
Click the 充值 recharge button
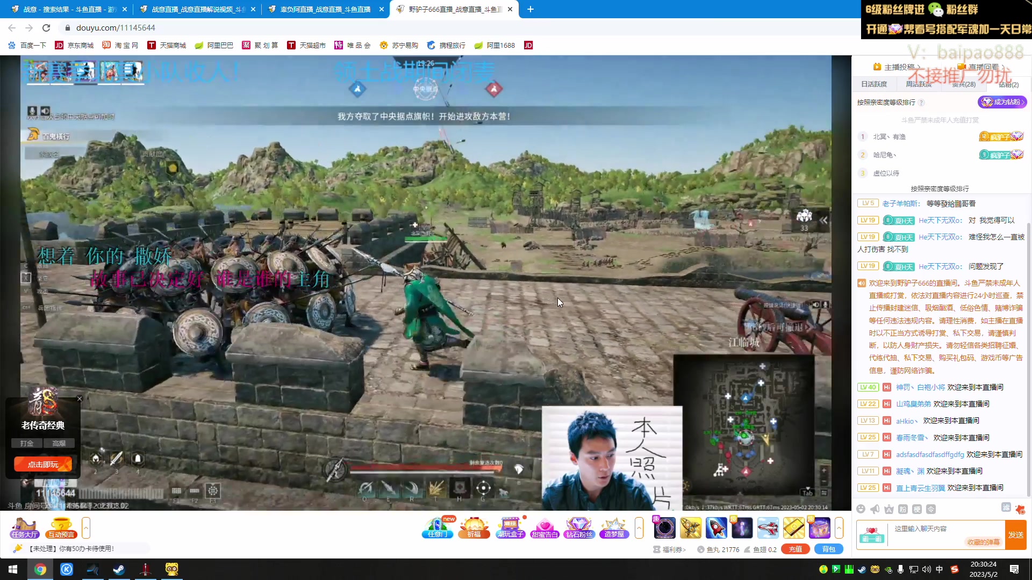pos(795,549)
